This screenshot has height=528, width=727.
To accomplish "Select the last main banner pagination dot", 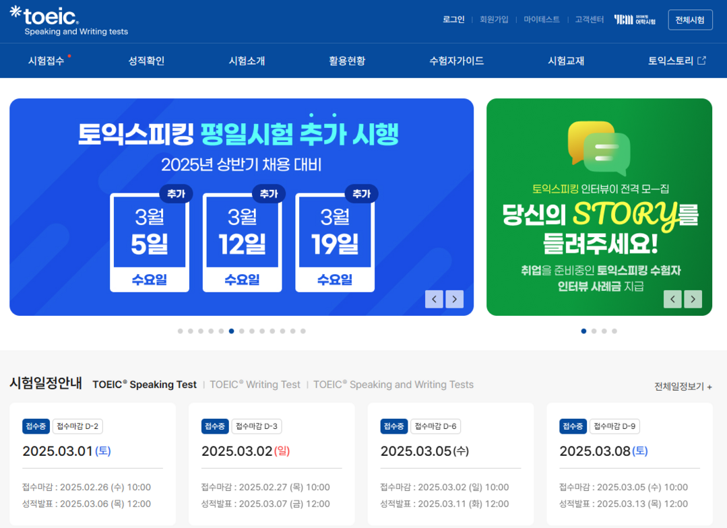I will tap(303, 331).
